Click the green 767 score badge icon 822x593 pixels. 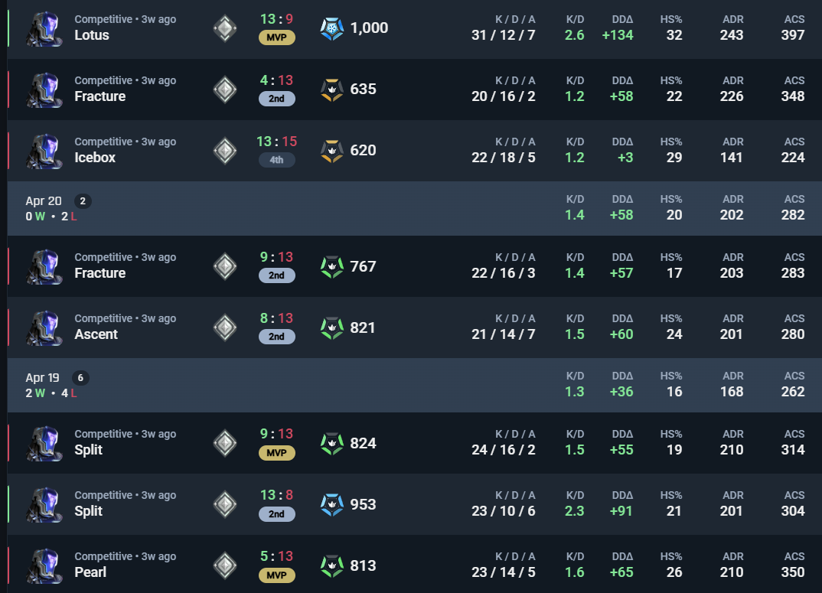point(332,267)
